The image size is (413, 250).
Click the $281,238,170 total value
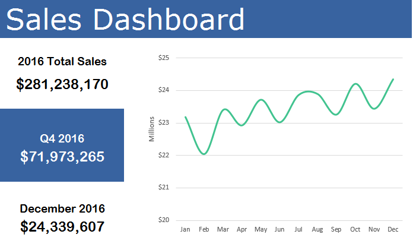click(62, 84)
